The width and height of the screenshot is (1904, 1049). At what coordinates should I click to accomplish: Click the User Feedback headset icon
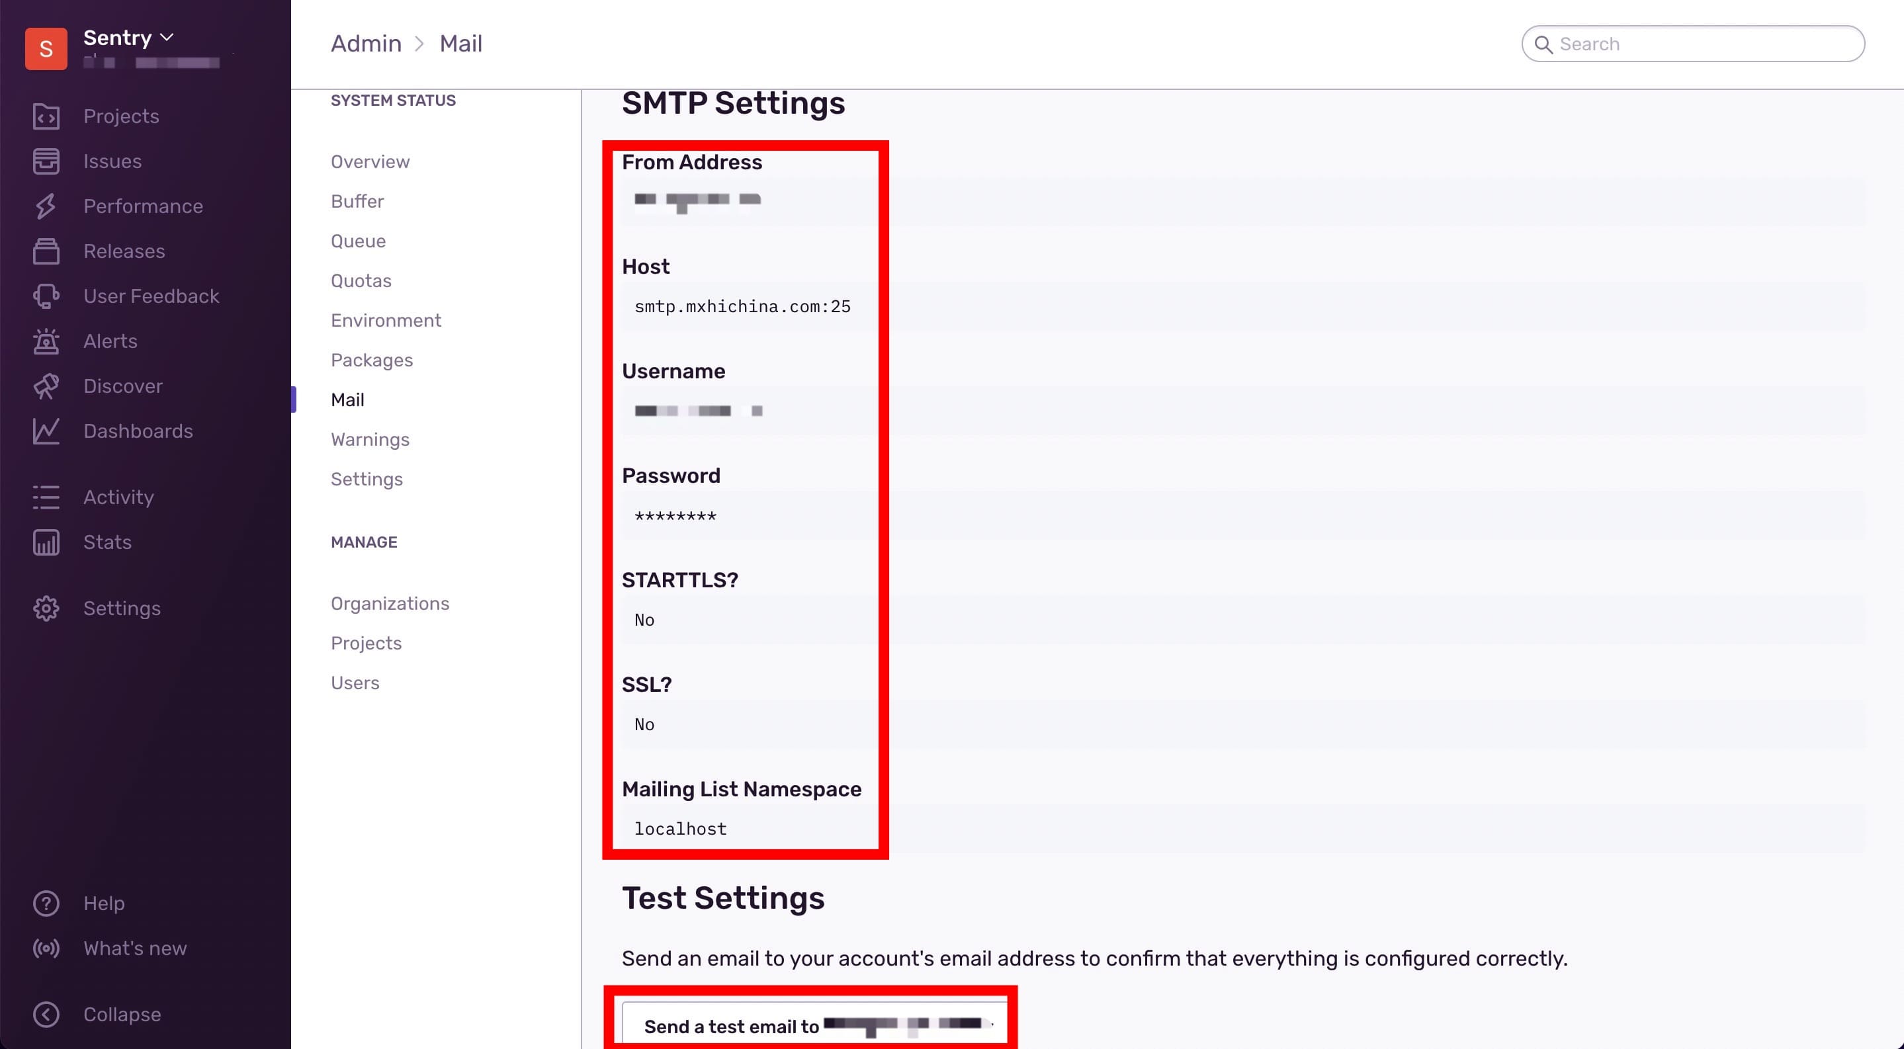pyautogui.click(x=46, y=296)
